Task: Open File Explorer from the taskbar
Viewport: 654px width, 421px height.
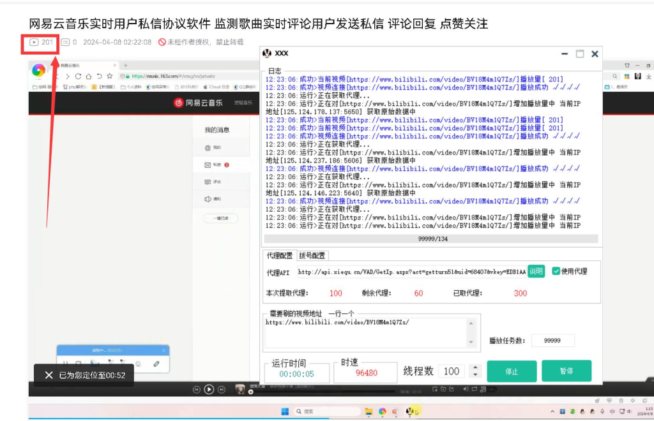Action: pos(369,411)
